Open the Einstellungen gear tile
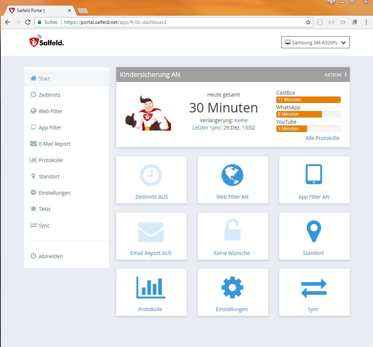The image size is (373, 347). click(x=232, y=292)
